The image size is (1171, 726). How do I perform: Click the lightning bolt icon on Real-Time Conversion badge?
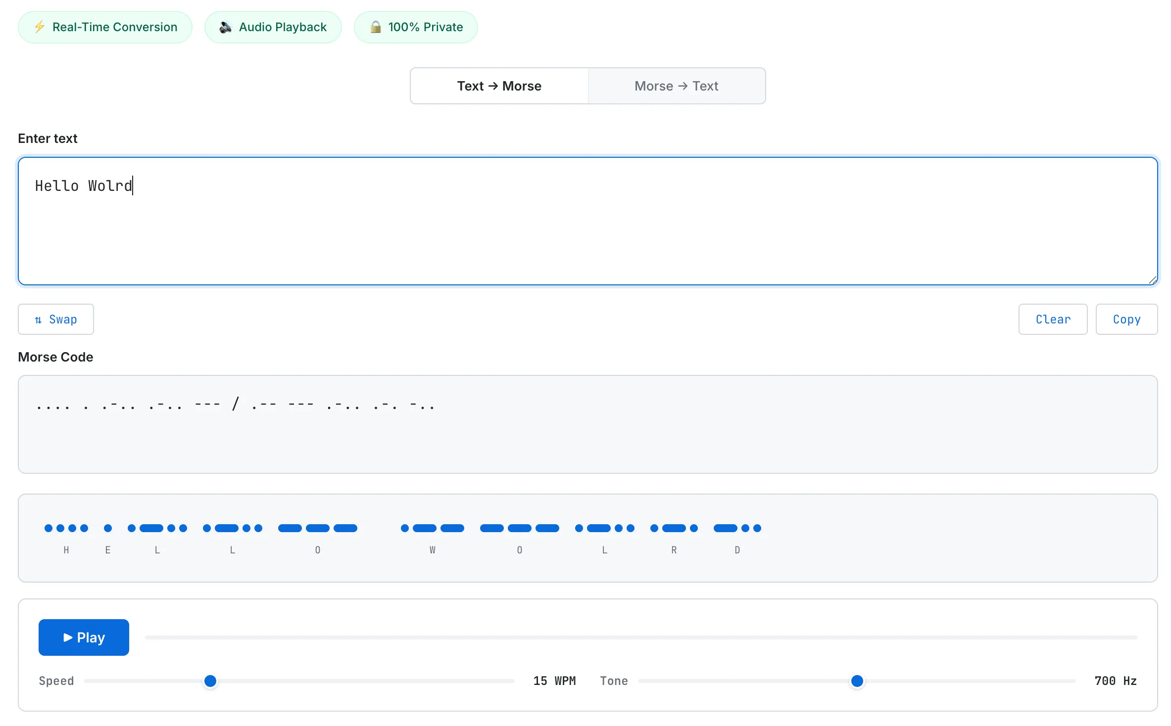point(40,27)
